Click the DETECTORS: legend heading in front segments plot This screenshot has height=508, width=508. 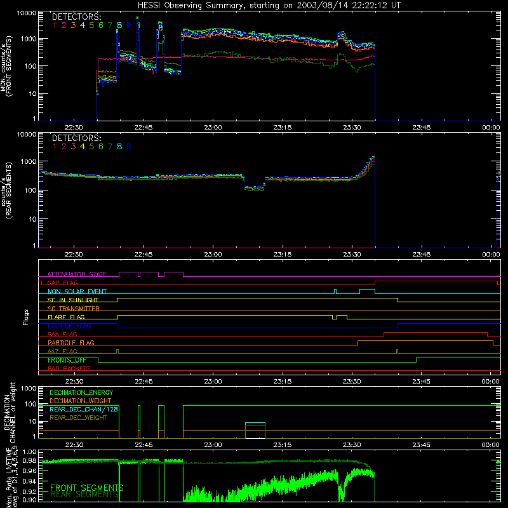click(x=76, y=17)
